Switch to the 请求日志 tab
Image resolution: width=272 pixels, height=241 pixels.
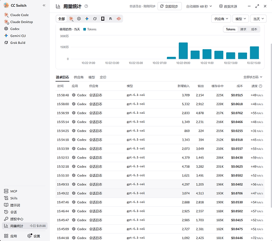[x=62, y=77]
